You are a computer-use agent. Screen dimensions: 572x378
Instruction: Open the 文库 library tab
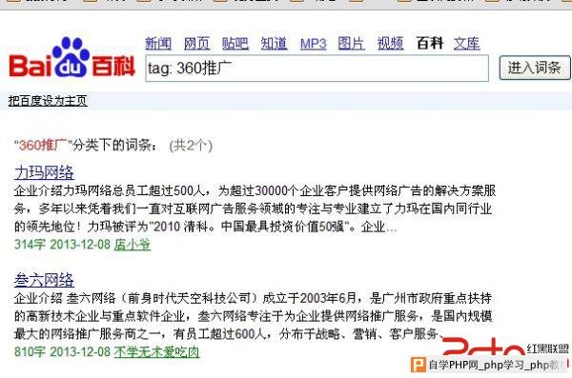(x=467, y=44)
